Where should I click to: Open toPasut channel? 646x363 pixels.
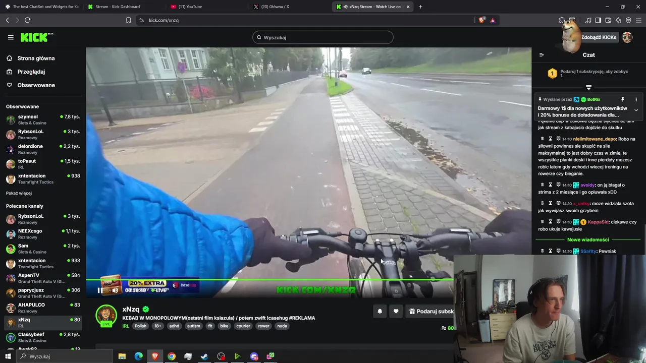click(x=43, y=164)
